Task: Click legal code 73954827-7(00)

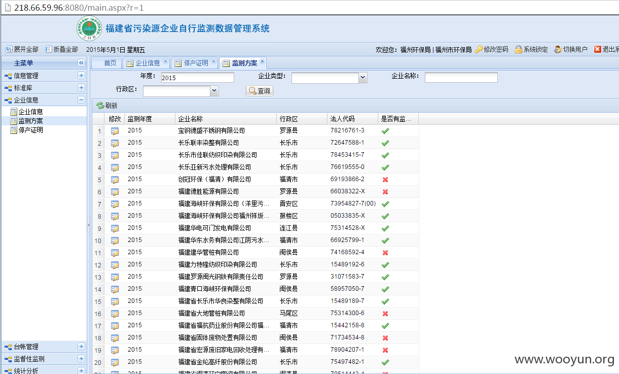Action: tap(353, 204)
